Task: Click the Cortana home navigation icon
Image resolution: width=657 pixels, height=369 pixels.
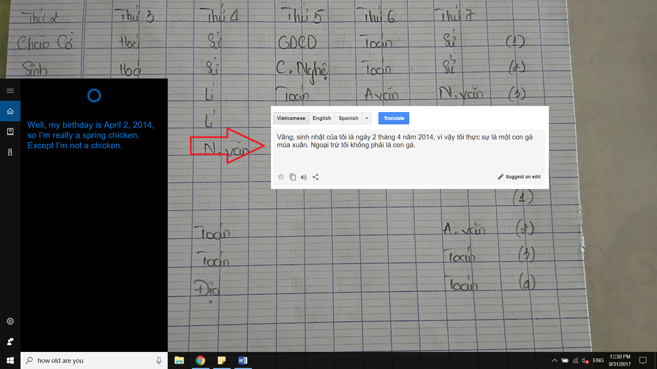Action: pyautogui.click(x=10, y=111)
